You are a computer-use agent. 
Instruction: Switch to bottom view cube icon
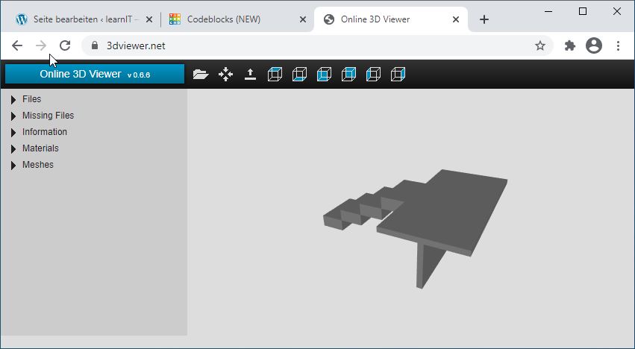[x=300, y=74]
